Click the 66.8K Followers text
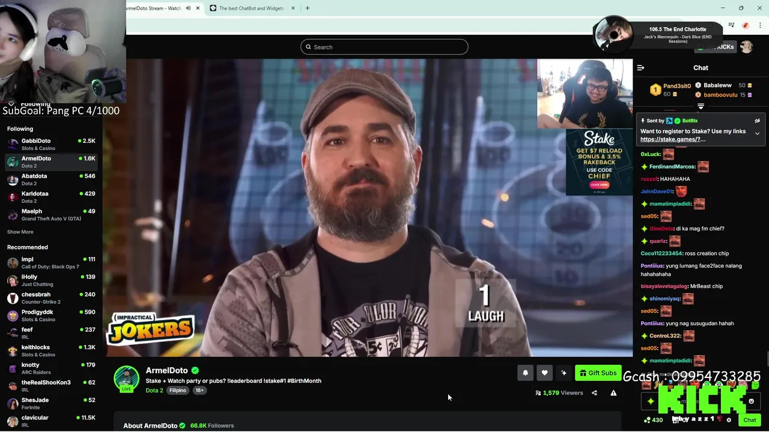 click(212, 425)
